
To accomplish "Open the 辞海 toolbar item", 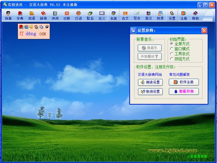I will pos(43,16).
